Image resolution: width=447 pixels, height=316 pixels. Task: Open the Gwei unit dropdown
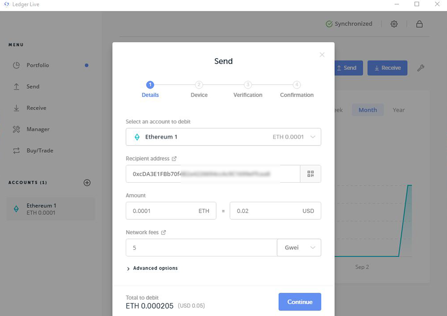point(299,248)
